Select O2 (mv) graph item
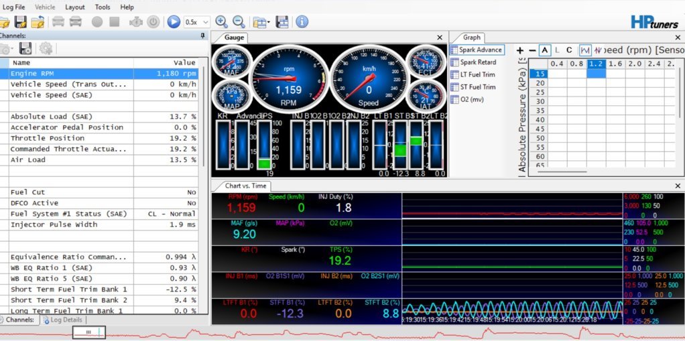Screen dimensions: 685x341 [467, 100]
